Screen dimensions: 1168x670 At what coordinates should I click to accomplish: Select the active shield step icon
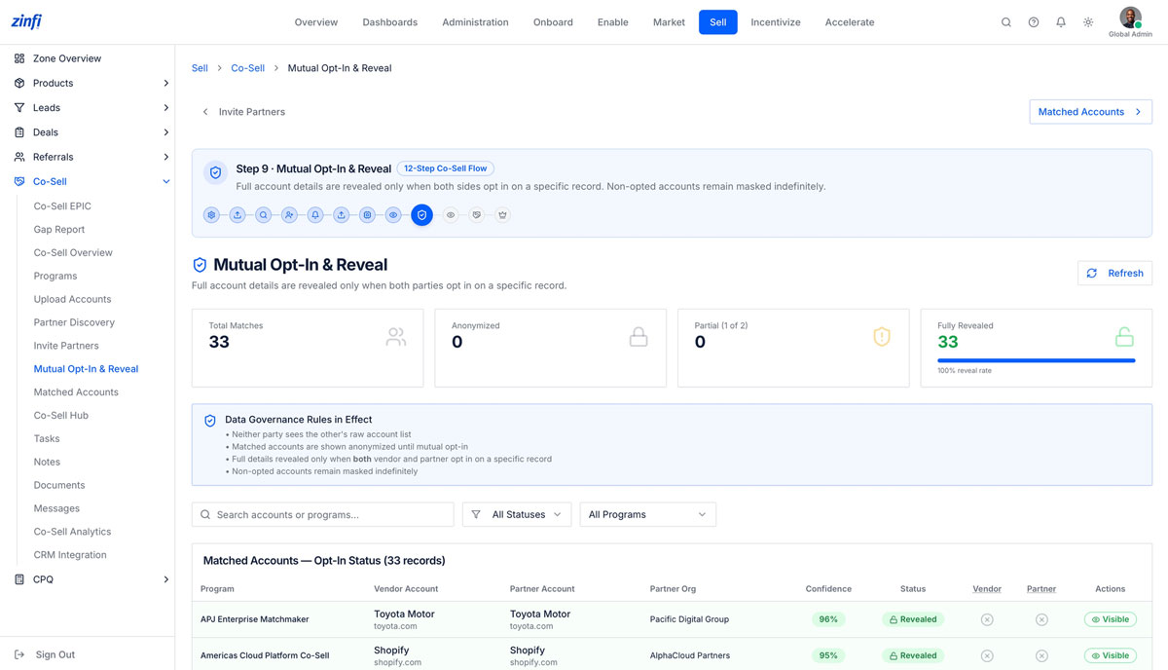421,215
